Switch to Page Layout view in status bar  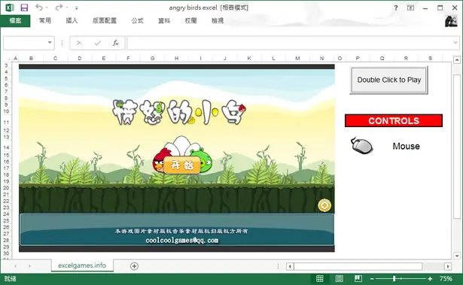(339, 278)
